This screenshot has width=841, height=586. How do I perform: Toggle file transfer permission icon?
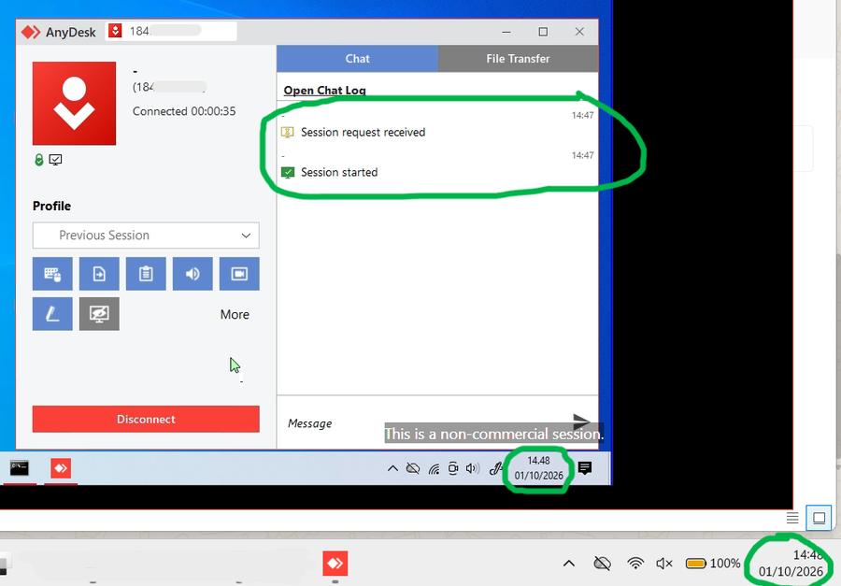[99, 274]
